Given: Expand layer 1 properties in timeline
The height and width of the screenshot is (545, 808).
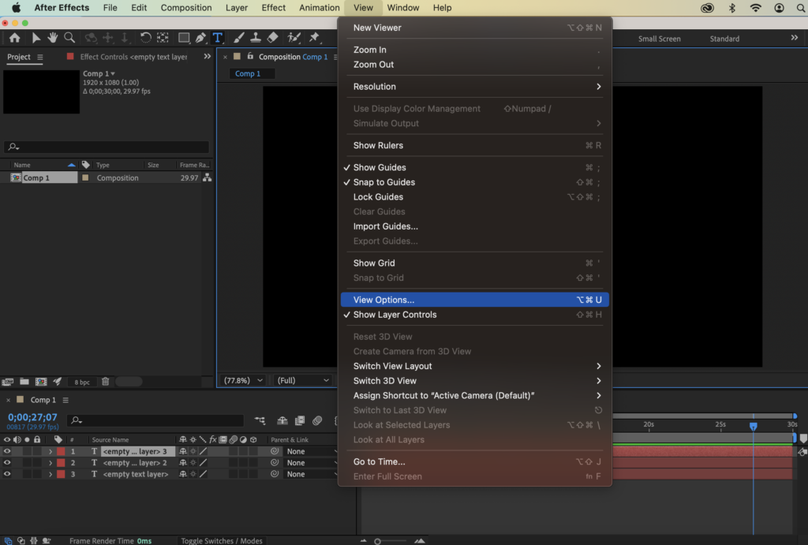Looking at the screenshot, I should pos(50,452).
